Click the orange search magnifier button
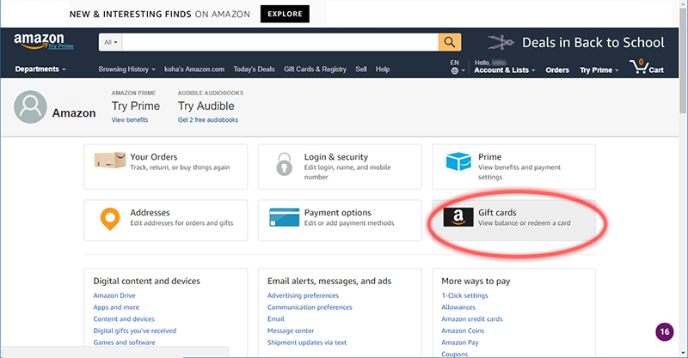Image resolution: width=688 pixels, height=358 pixels. pos(450,42)
